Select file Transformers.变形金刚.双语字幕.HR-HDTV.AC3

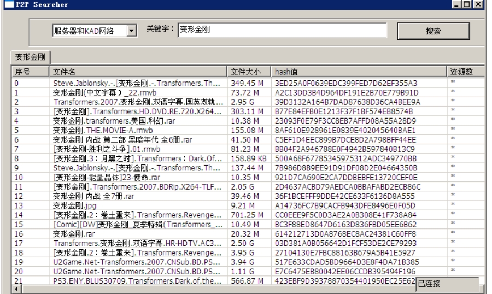click(138, 243)
